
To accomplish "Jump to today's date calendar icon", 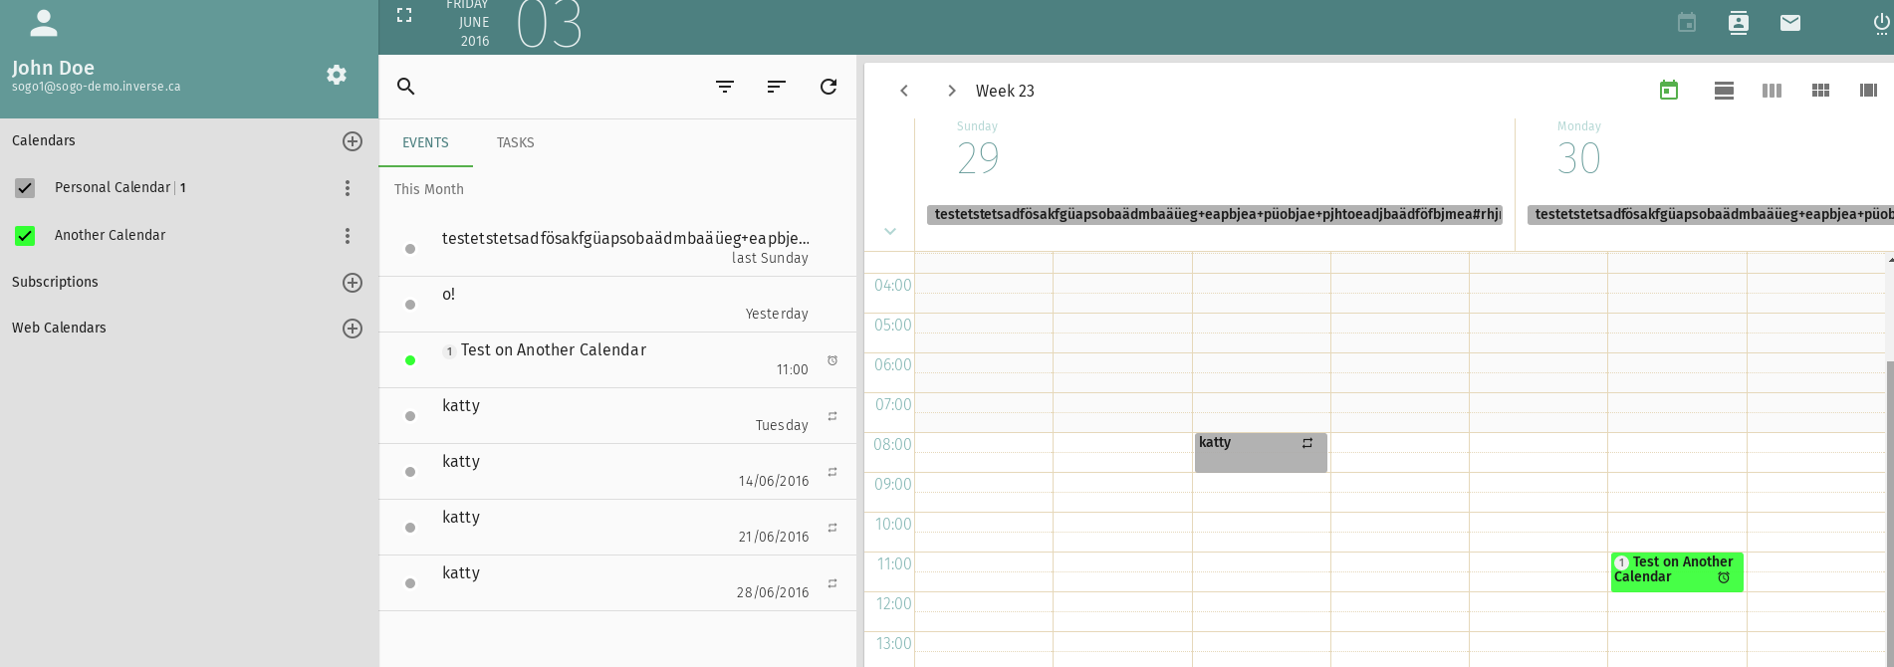I will (x=1669, y=91).
